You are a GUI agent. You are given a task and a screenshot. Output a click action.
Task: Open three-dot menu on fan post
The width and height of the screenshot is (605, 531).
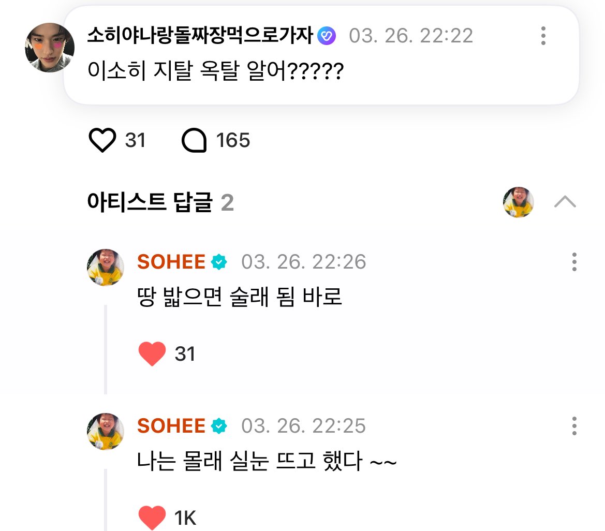543,36
